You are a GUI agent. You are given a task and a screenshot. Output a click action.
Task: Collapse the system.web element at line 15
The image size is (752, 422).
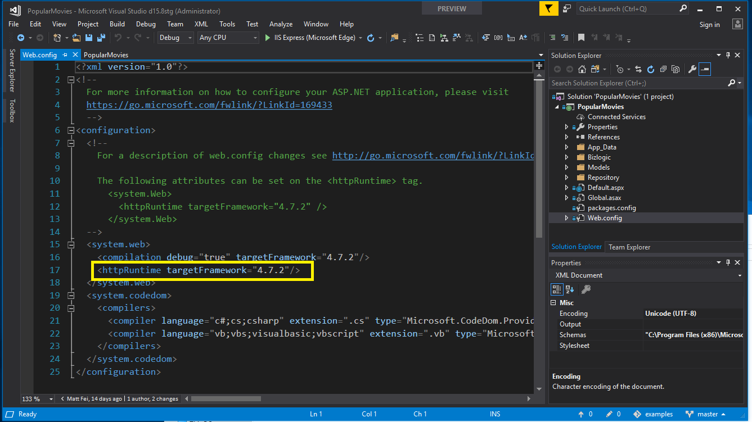coord(71,244)
